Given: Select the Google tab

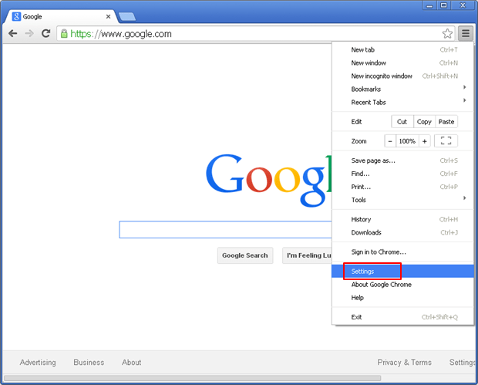Looking at the screenshot, I should pyautogui.click(x=61, y=16).
